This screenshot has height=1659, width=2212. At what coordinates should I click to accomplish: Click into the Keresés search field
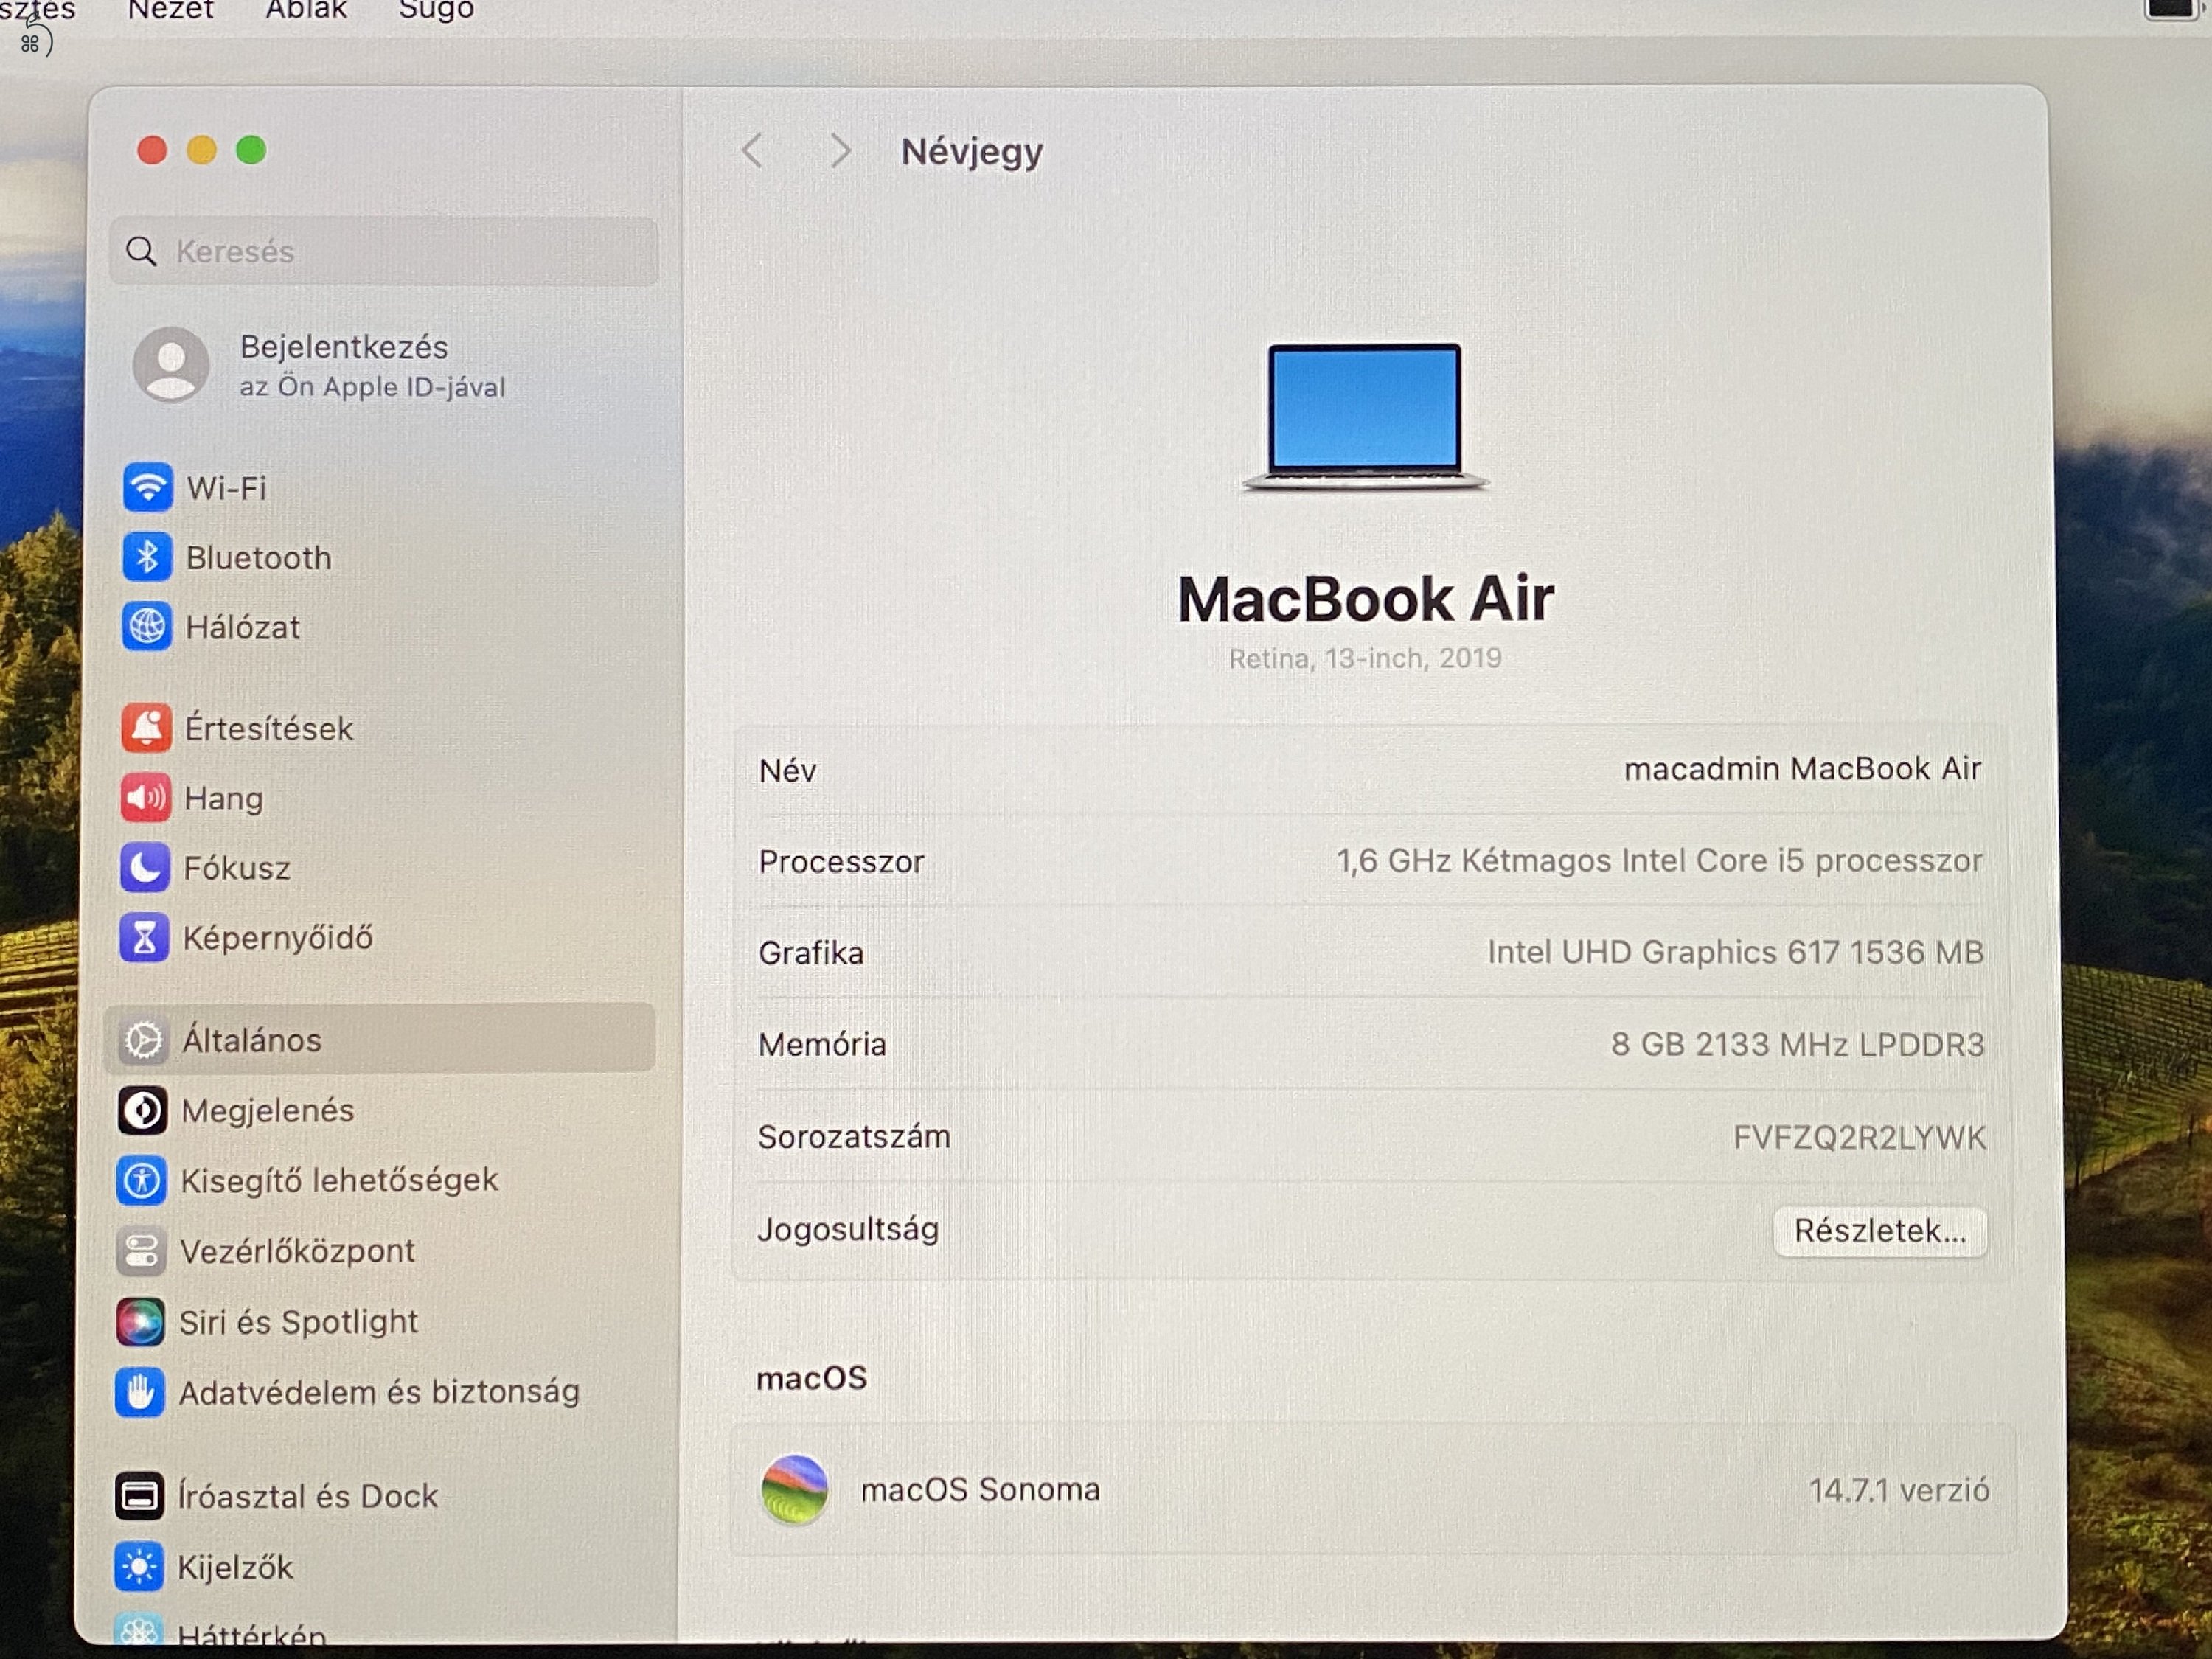pyautogui.click(x=384, y=251)
